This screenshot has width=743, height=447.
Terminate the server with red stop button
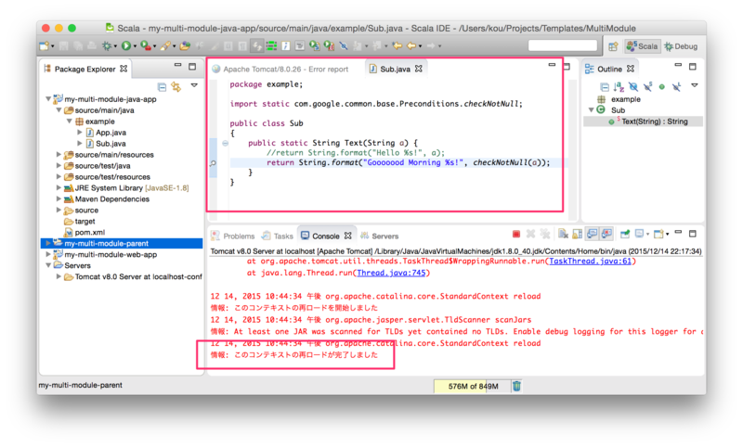pos(516,234)
